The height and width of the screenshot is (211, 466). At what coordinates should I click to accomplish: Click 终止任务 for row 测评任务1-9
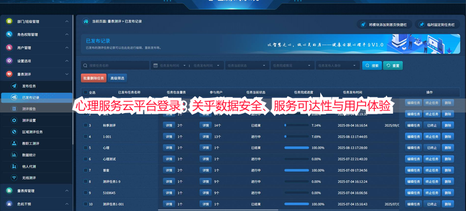coord(432,181)
